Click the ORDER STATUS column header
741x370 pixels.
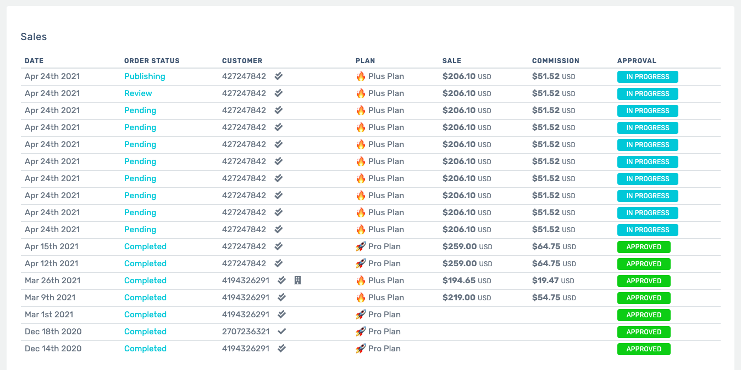(152, 61)
